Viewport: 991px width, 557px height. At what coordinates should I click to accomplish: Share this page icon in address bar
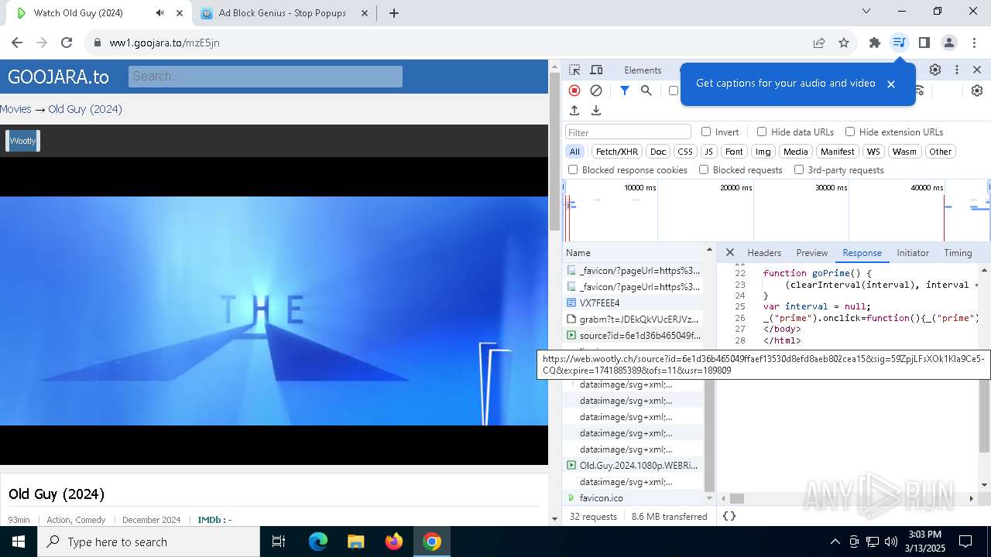[819, 43]
